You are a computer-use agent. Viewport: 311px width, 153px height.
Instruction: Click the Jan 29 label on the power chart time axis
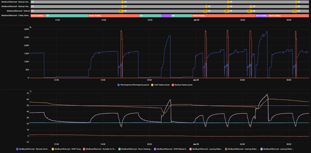[x=196, y=80]
